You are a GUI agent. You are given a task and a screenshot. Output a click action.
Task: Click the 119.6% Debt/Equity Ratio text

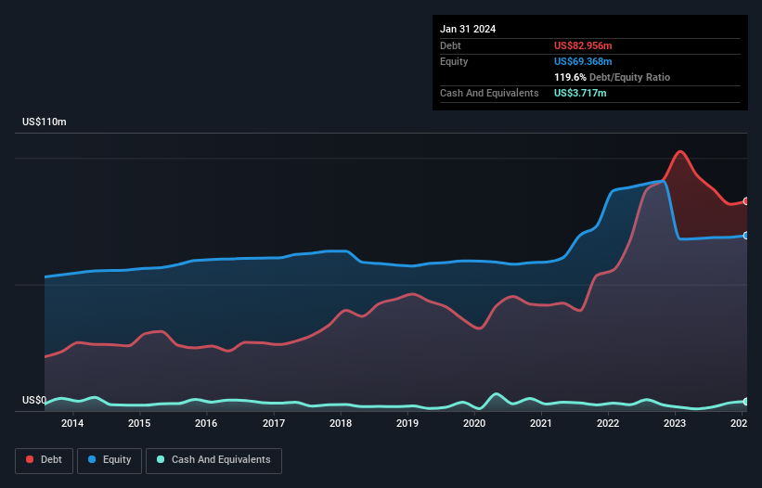click(x=612, y=77)
